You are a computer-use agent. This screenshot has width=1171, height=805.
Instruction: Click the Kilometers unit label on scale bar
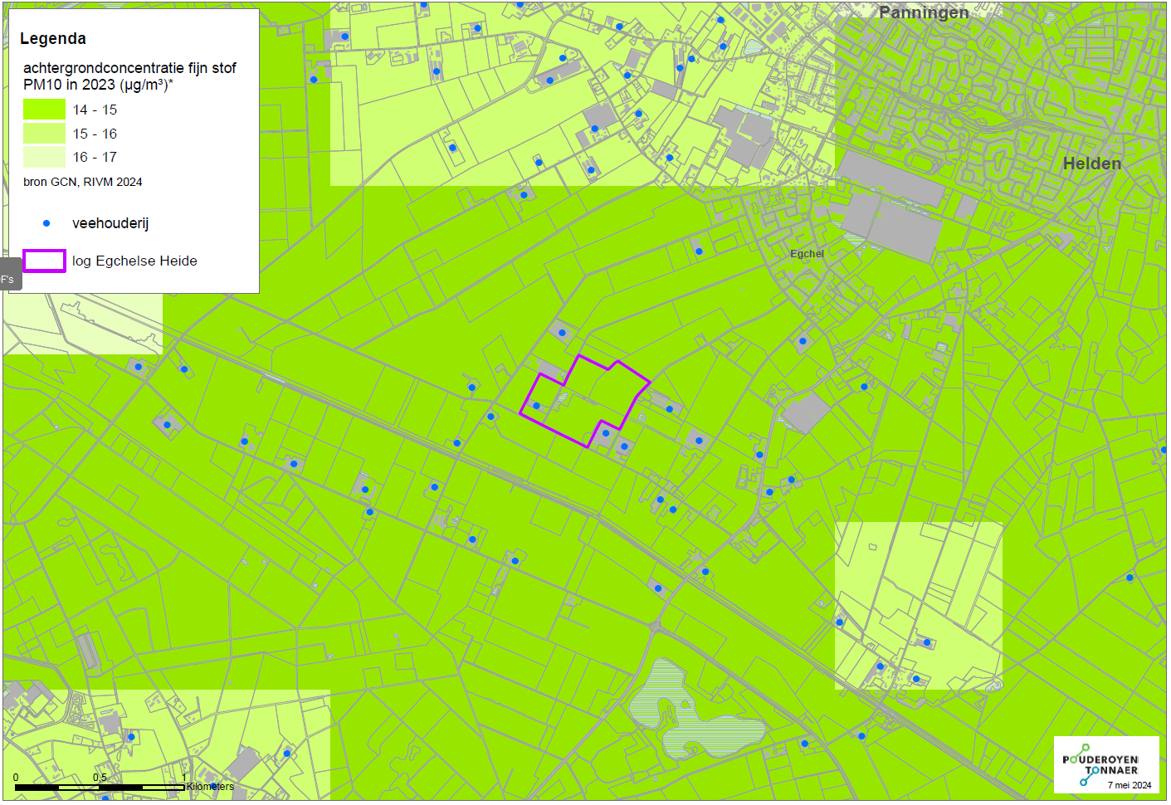(210, 787)
